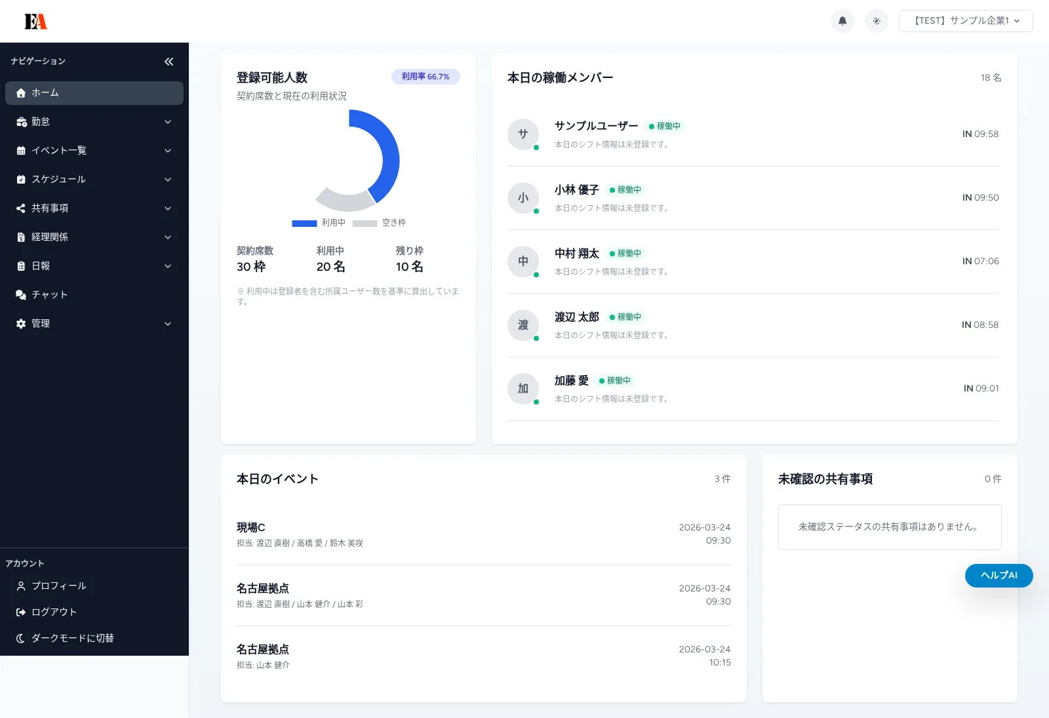The width and height of the screenshot is (1049, 718).
Task: Open the notification bell
Action: coord(842,21)
